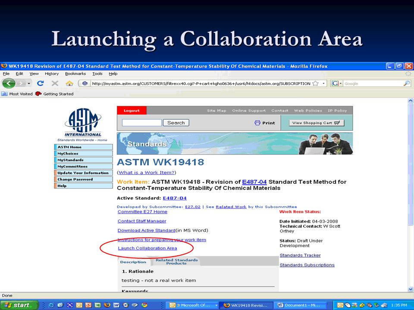Open the Site Map link
Viewport: 414px width, 310px height.
216,111
